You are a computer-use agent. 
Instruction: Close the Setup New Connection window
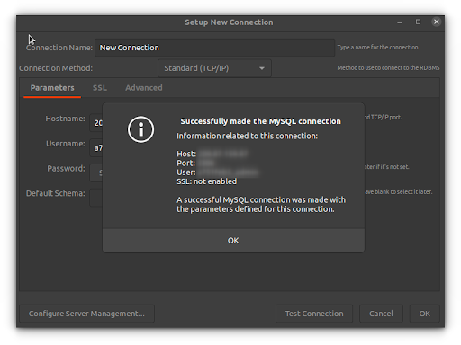(x=437, y=22)
